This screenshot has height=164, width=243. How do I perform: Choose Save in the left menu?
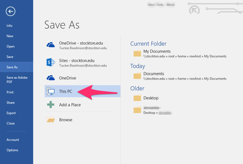point(10,57)
